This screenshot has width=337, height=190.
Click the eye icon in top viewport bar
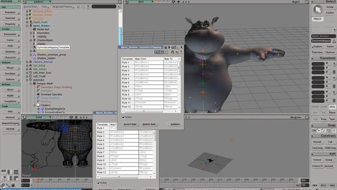pyautogui.click(x=179, y=2)
